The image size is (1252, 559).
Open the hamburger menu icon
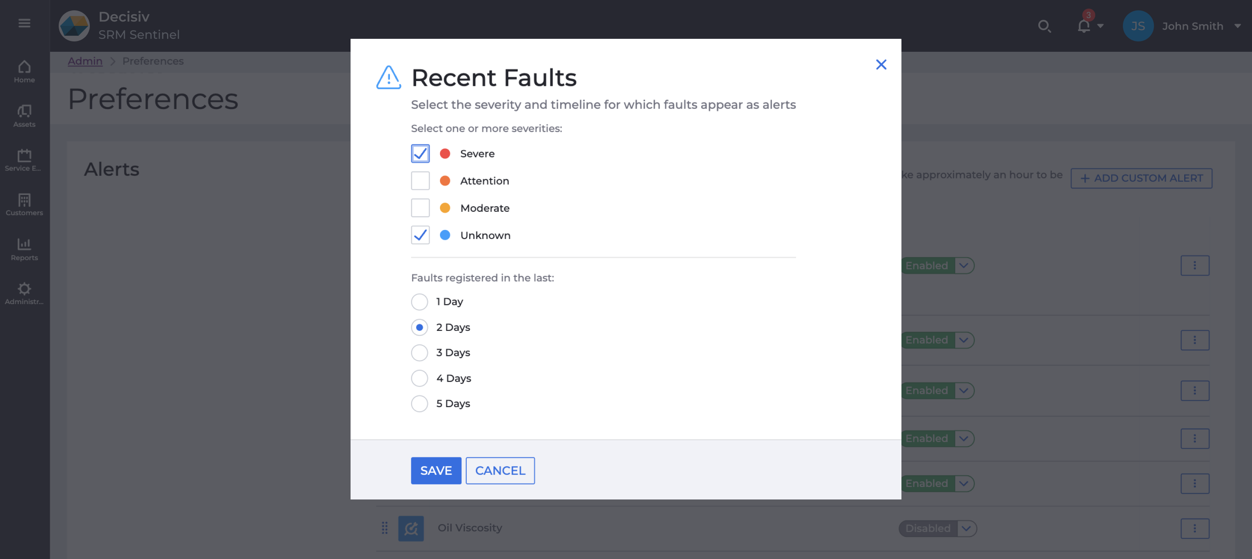24,23
